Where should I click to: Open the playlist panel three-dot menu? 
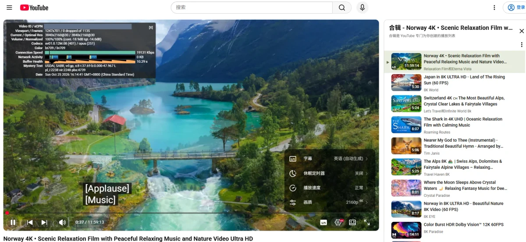click(522, 44)
